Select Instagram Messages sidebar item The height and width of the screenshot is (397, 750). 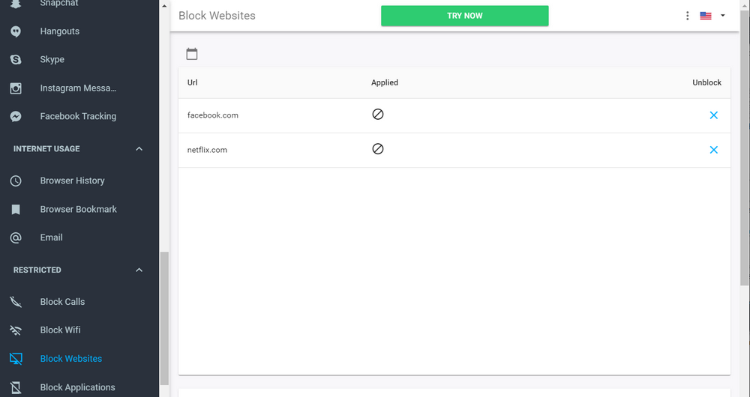(79, 88)
